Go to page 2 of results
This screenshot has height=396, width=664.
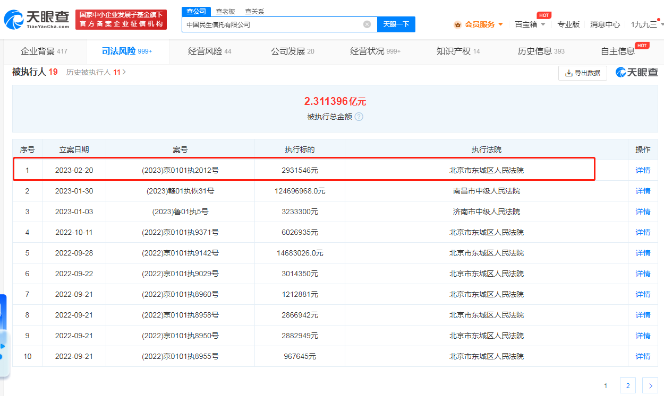[x=627, y=386]
